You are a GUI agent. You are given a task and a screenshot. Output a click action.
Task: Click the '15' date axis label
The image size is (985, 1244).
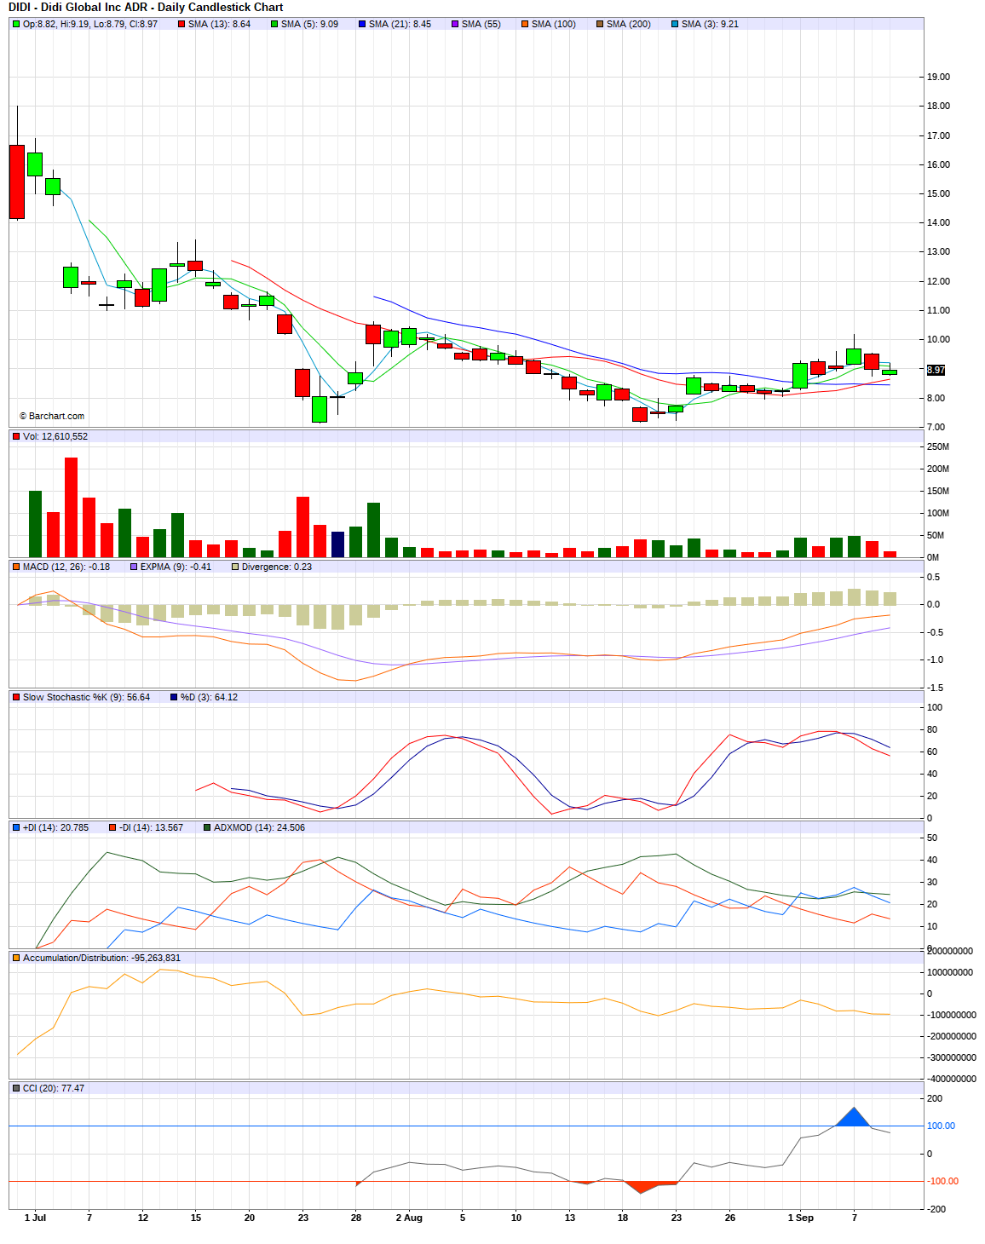pos(196,1218)
